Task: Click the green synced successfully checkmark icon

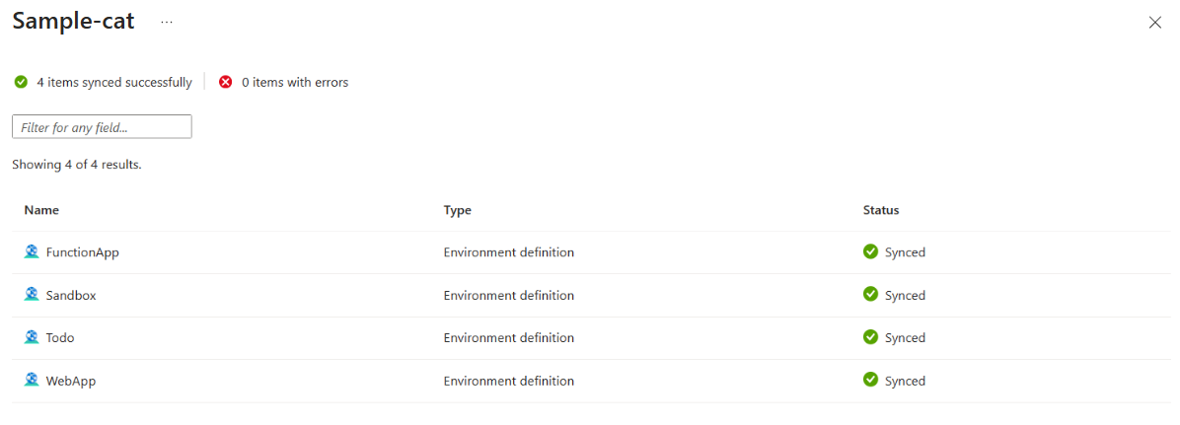Action: [21, 83]
